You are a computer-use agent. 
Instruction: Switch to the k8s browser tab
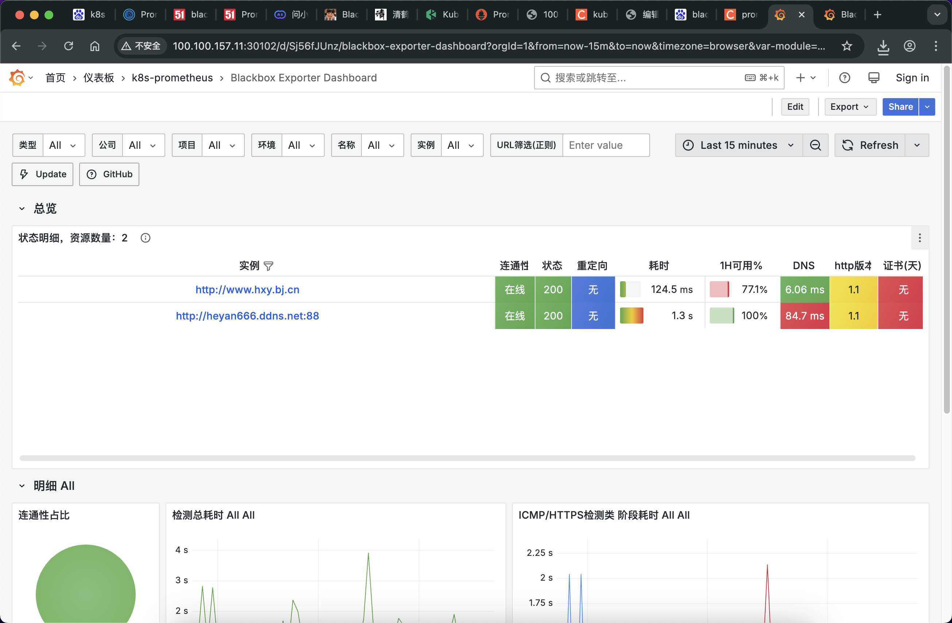coord(89,15)
